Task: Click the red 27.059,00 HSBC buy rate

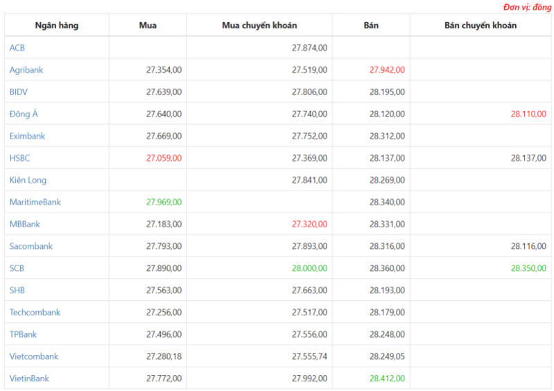Action: tap(164, 158)
